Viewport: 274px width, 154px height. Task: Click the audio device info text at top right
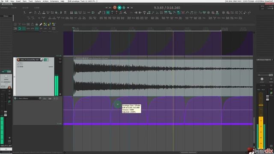point(249,1)
